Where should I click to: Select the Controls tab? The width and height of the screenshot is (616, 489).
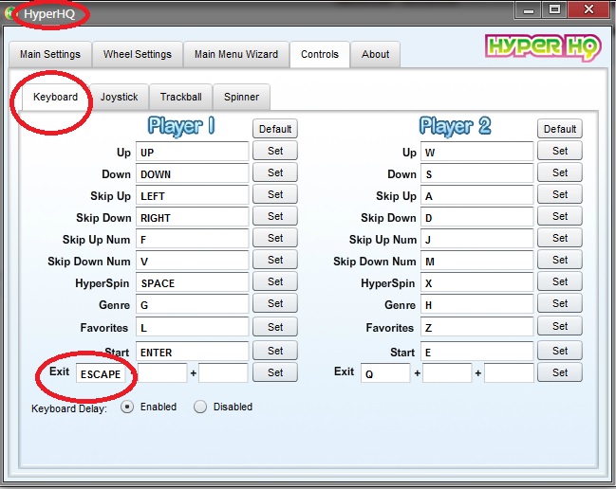pyautogui.click(x=320, y=54)
